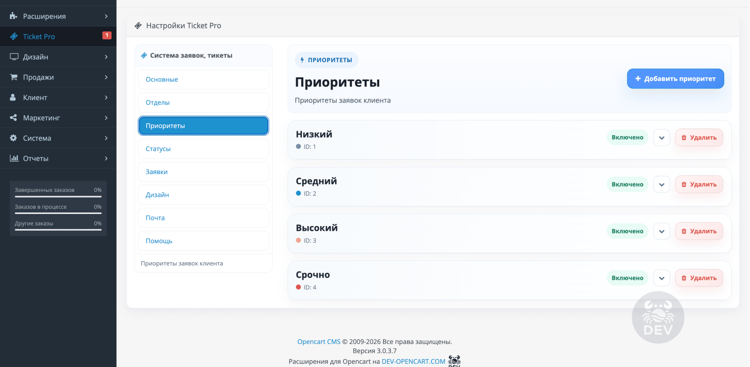Viewport: 750px width, 367px height.
Task: Click the Срочно priority title
Action: click(313, 275)
